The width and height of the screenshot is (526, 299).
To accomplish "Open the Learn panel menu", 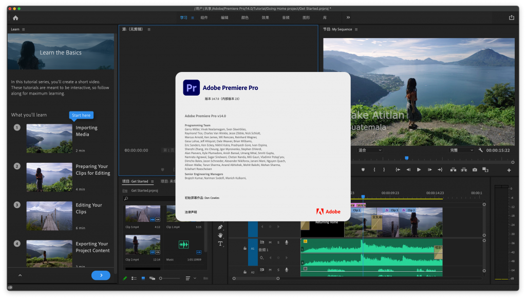I will pyautogui.click(x=24, y=29).
